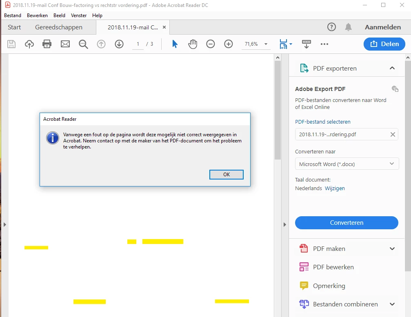Click the Acrobat PDF icon in title bar

[8, 5]
